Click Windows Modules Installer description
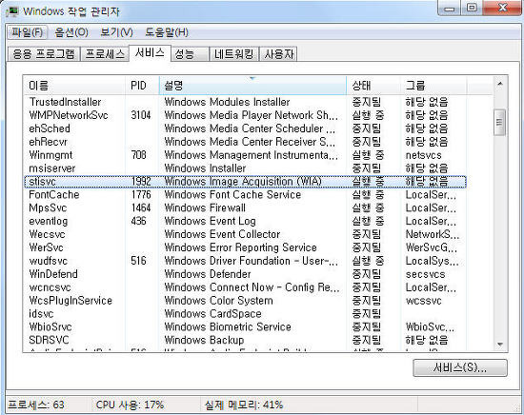 coord(227,102)
